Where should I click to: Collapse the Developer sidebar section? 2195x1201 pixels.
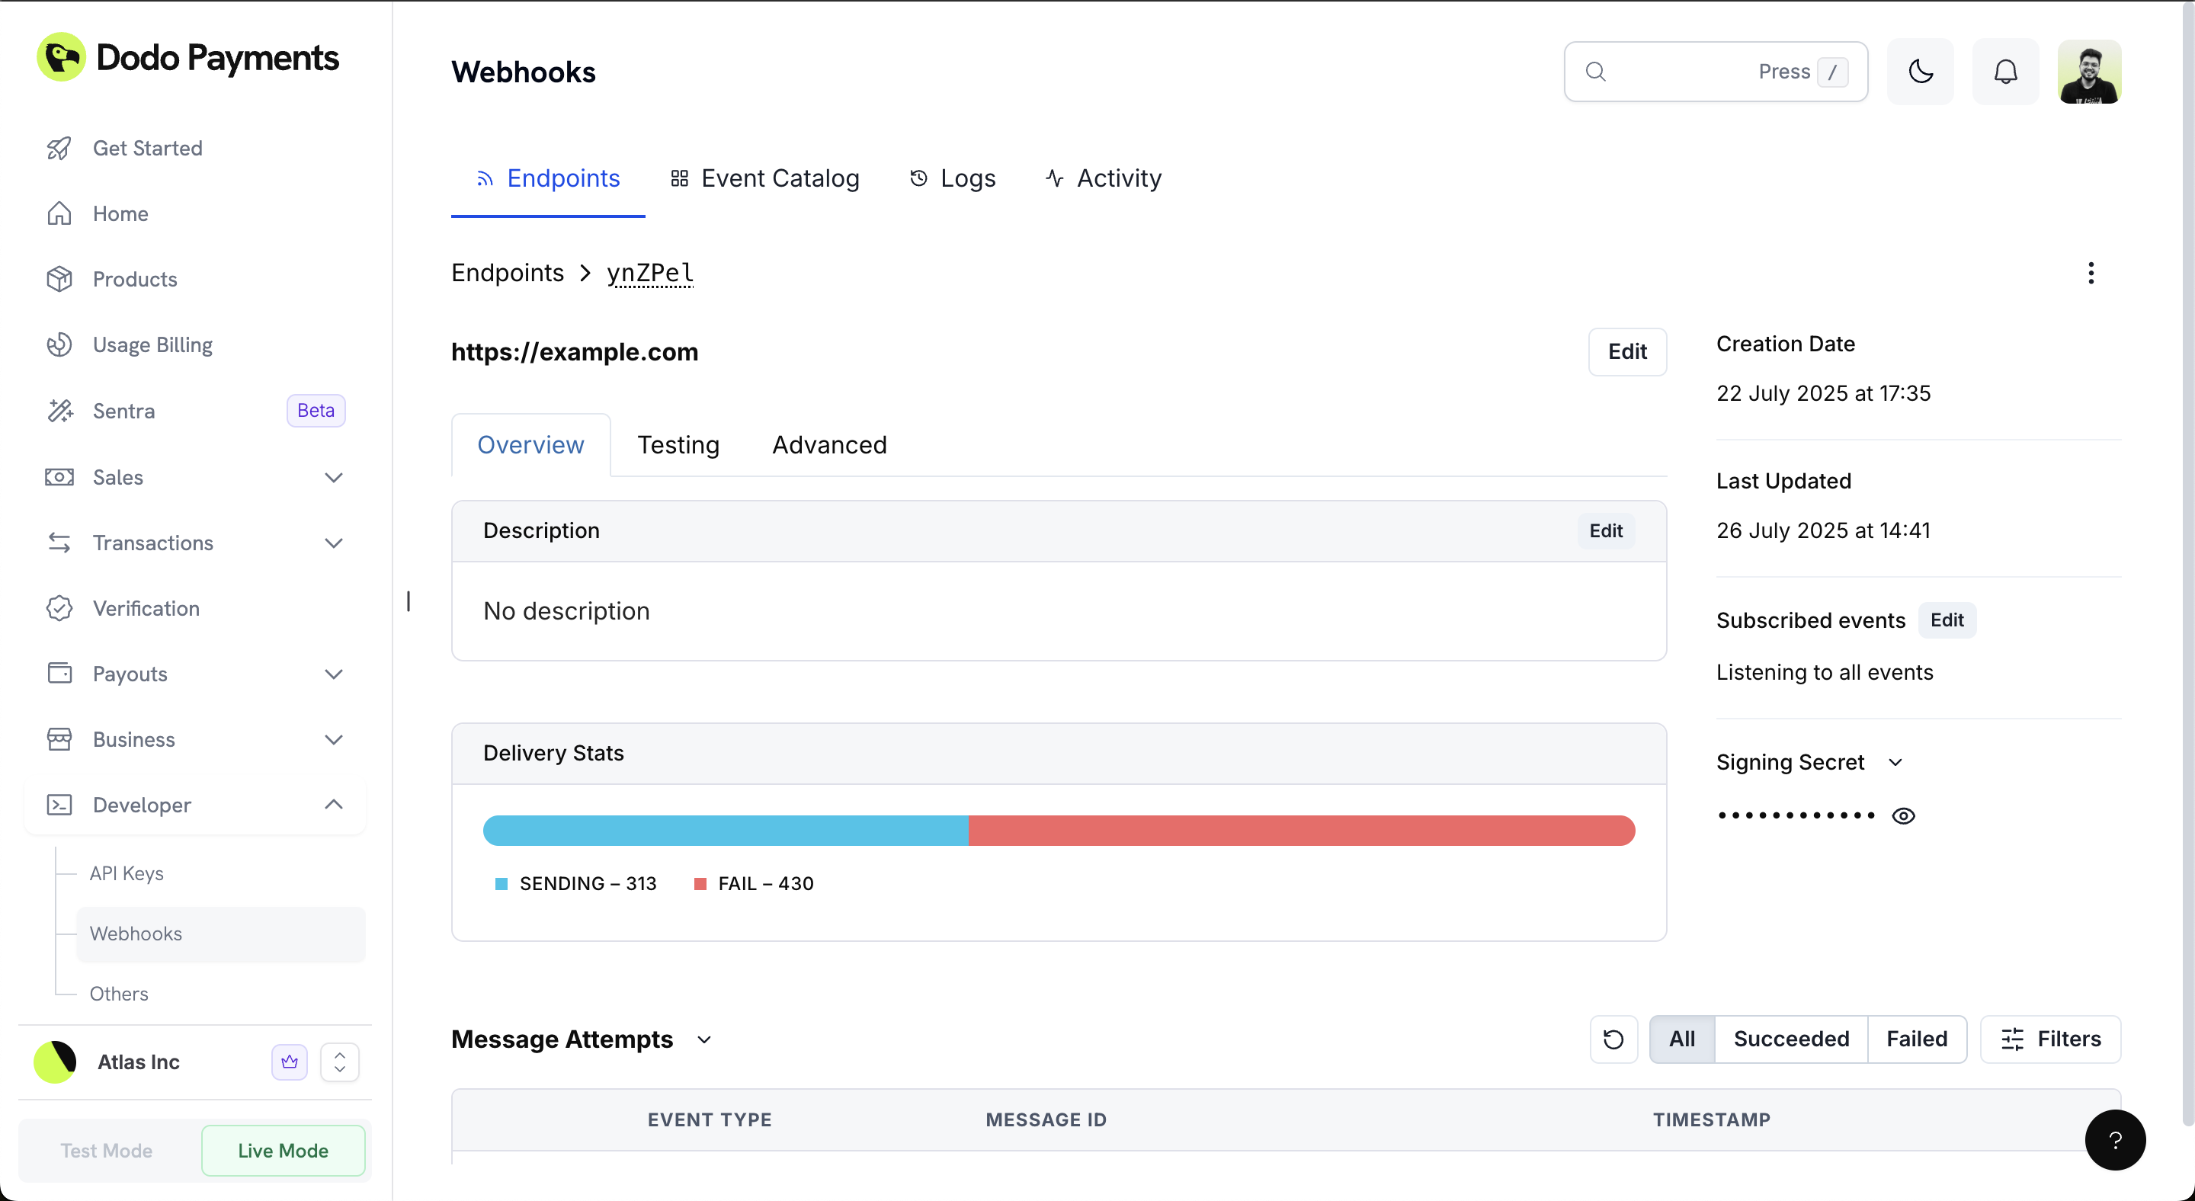tap(333, 804)
